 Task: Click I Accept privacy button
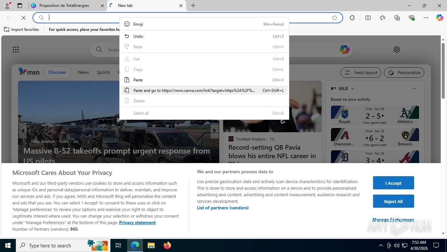click(x=393, y=183)
